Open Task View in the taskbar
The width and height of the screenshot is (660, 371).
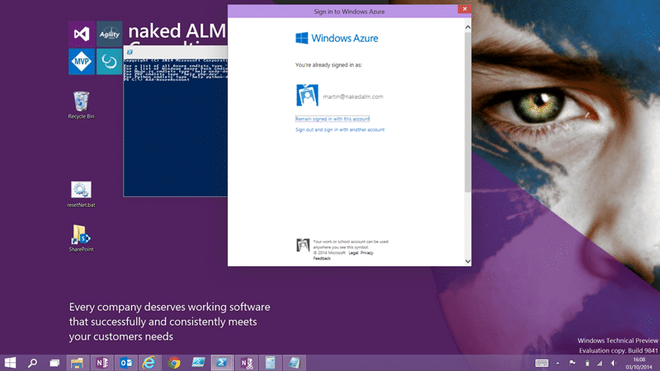pyautogui.click(x=54, y=363)
